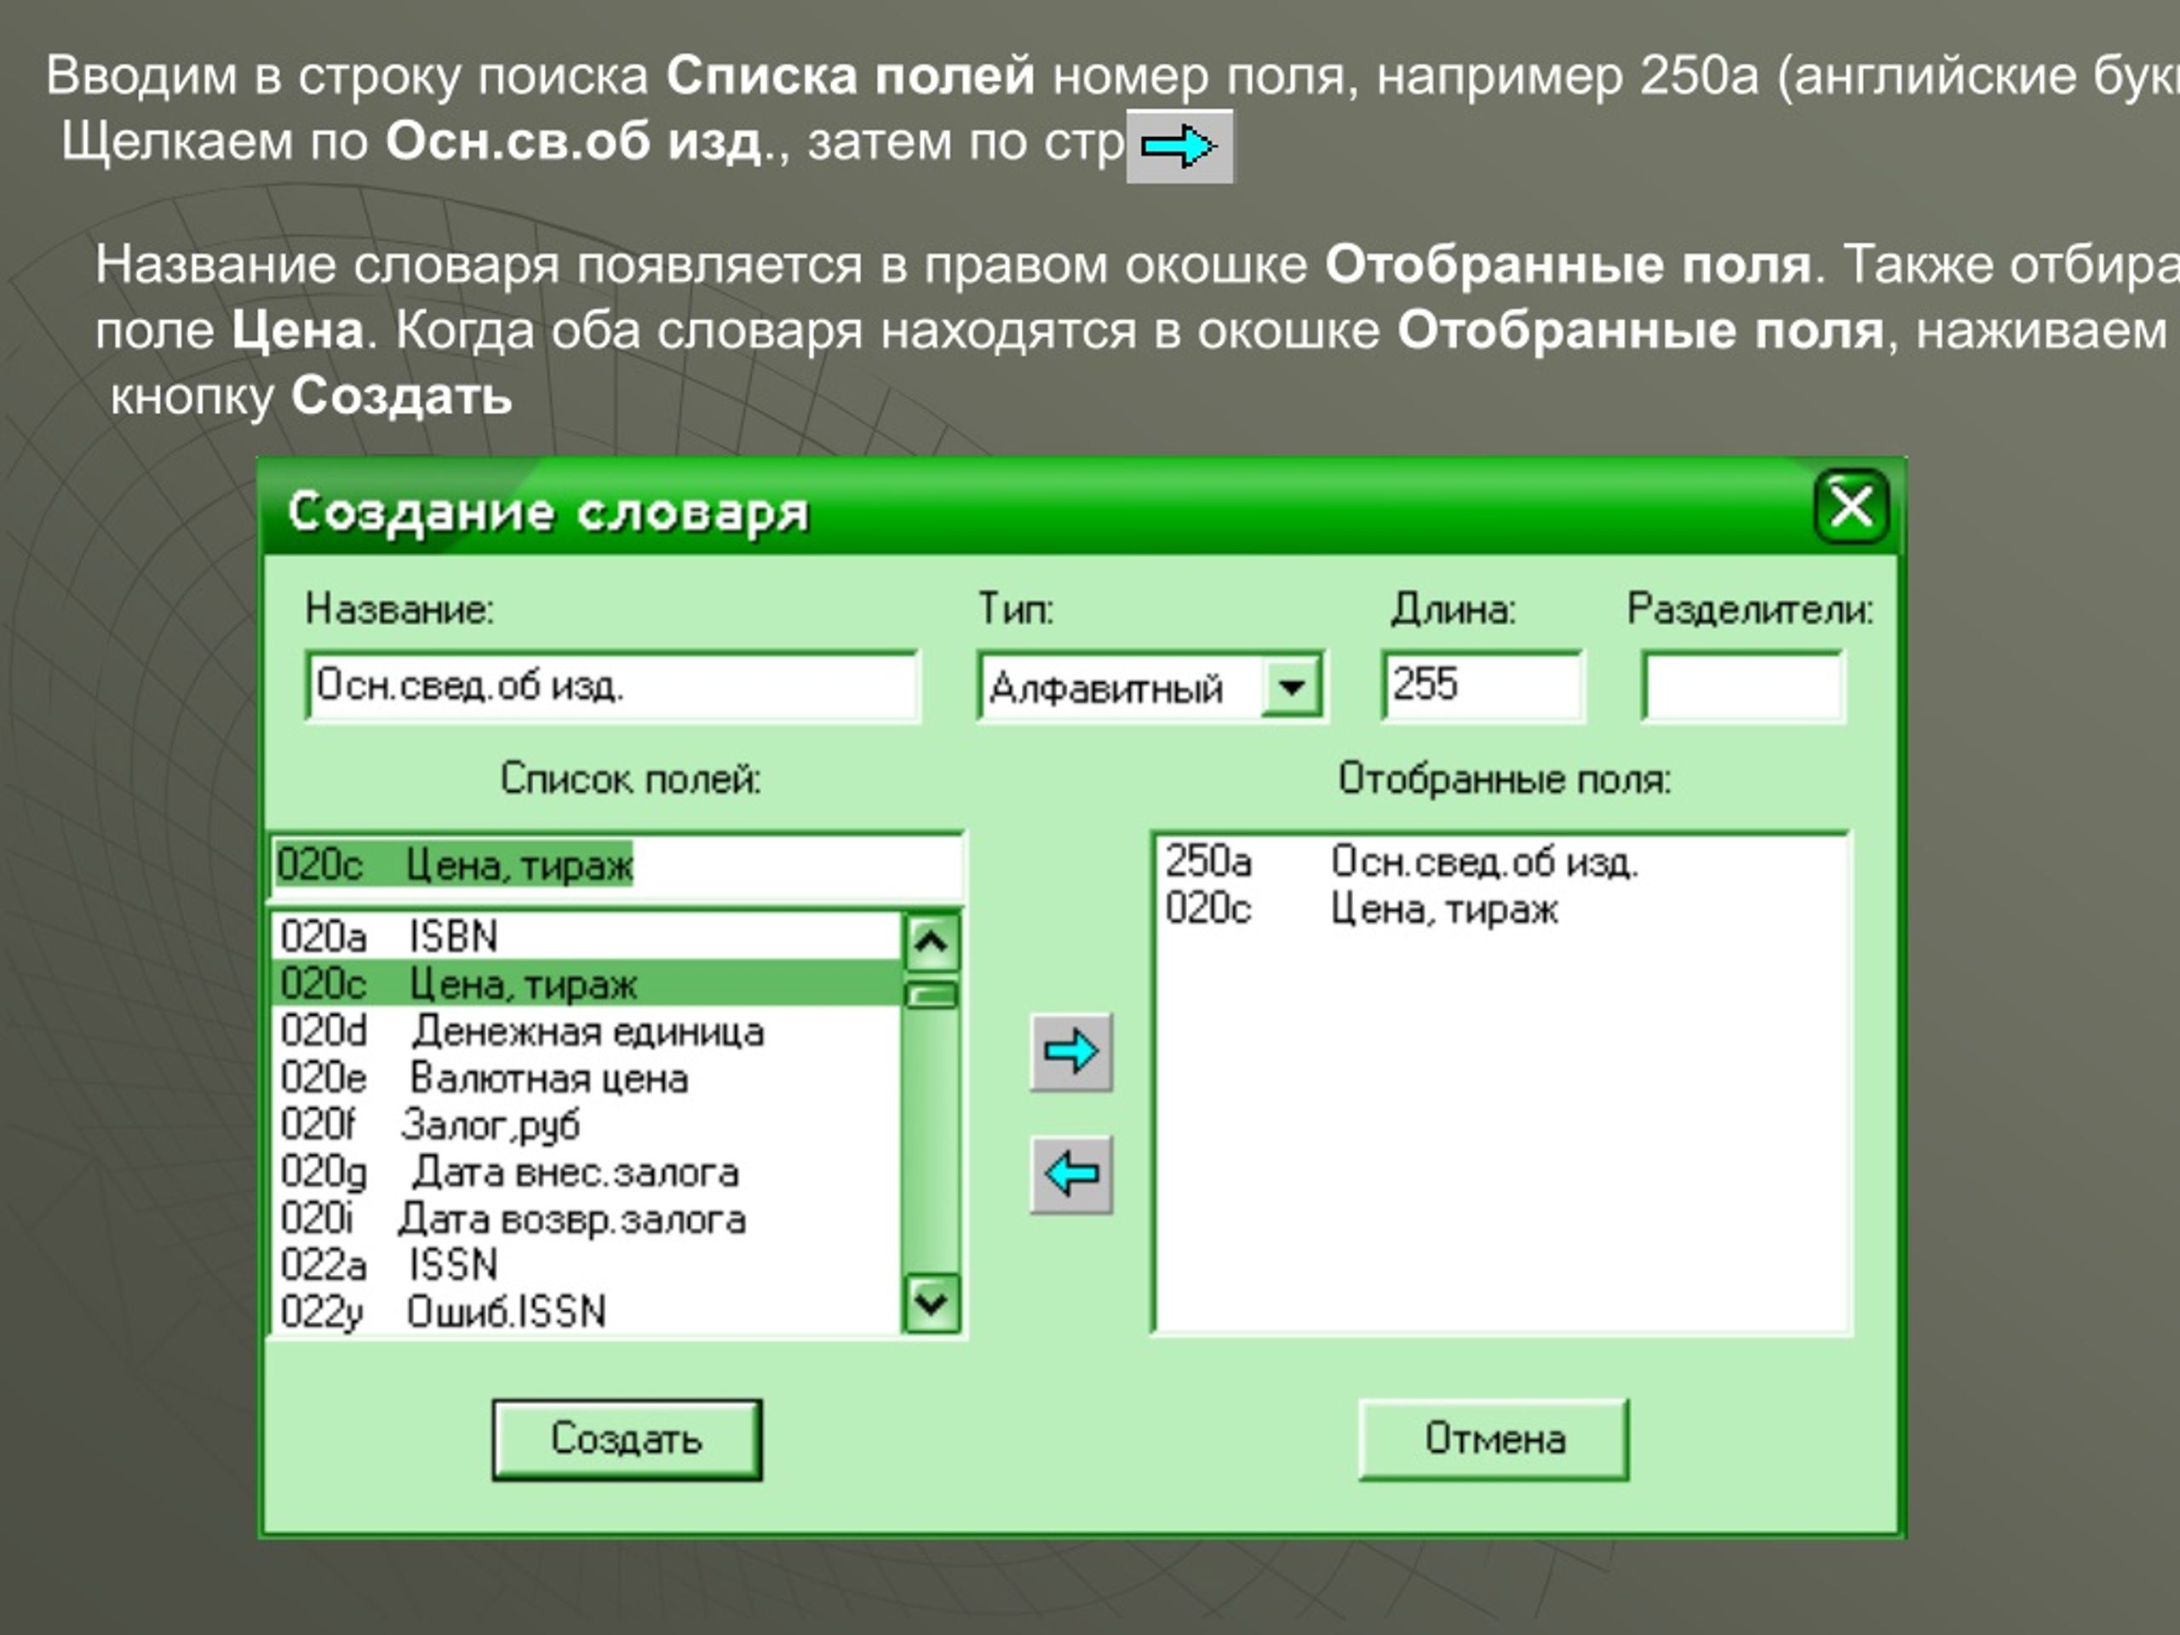2180x1635 pixels.
Task: Click the Создать button
Action: (627, 1440)
